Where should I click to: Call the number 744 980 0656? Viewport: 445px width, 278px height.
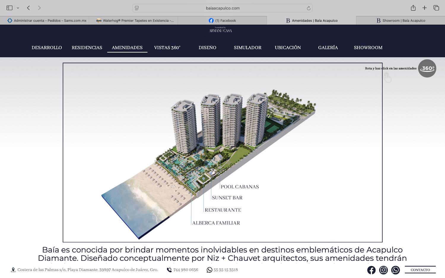(x=186, y=270)
